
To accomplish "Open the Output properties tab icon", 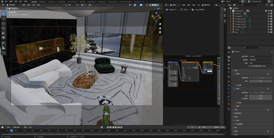I will (229, 61).
